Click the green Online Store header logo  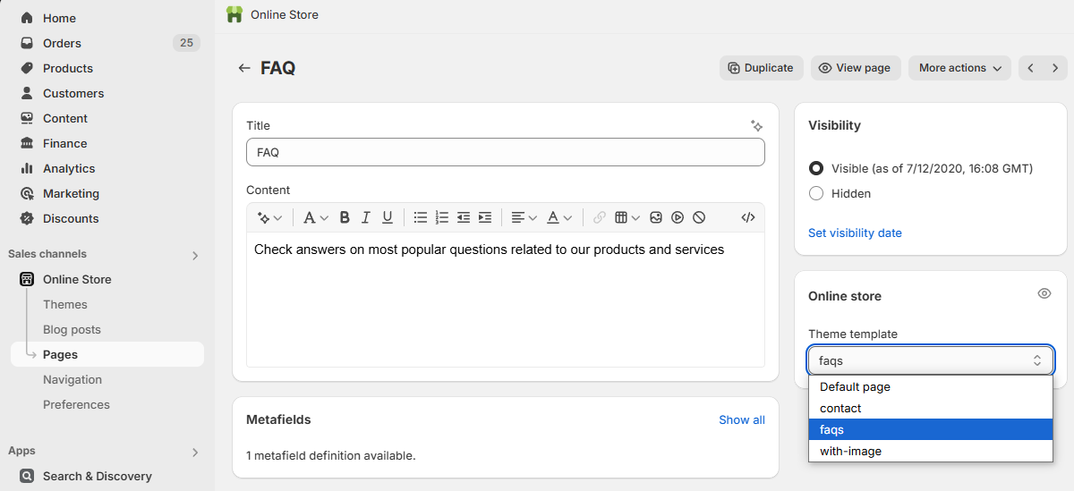click(x=234, y=14)
